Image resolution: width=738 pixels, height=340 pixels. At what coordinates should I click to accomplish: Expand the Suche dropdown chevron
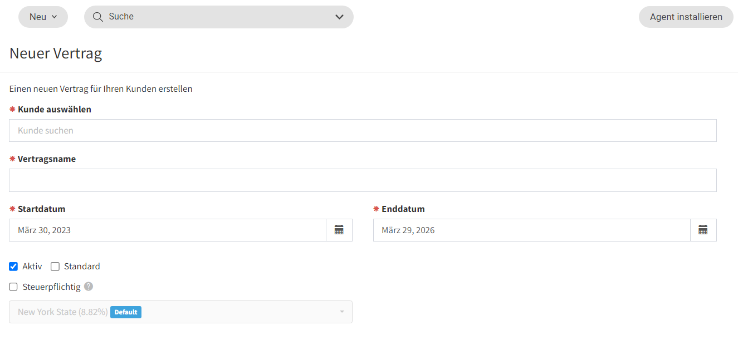coord(339,17)
